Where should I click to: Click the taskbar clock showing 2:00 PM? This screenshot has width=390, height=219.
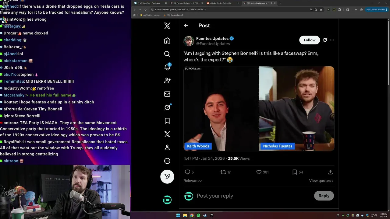[x=384, y=215]
